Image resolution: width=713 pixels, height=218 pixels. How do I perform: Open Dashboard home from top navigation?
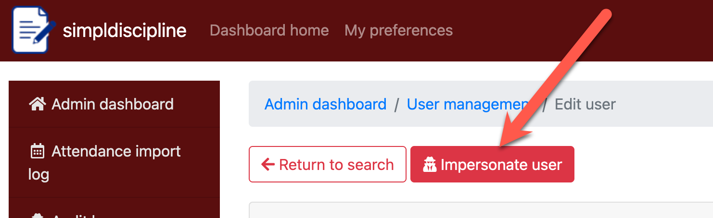(x=269, y=30)
